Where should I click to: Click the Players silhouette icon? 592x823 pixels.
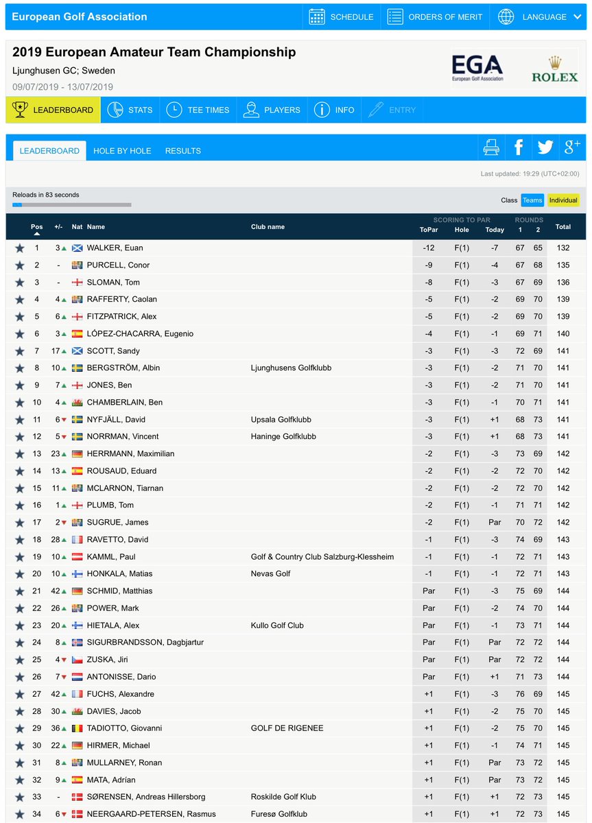coord(253,110)
